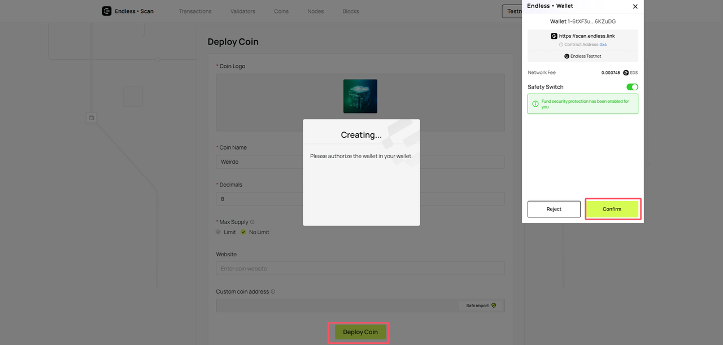Click the uploaded coin logo thumbnail
Viewport: 723px width, 345px height.
pyautogui.click(x=360, y=96)
